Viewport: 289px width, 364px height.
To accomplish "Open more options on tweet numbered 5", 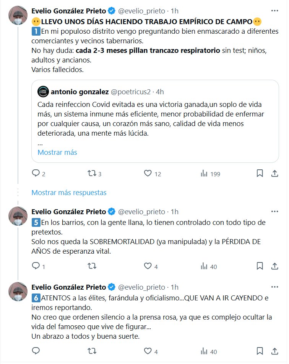I will click(x=274, y=212).
